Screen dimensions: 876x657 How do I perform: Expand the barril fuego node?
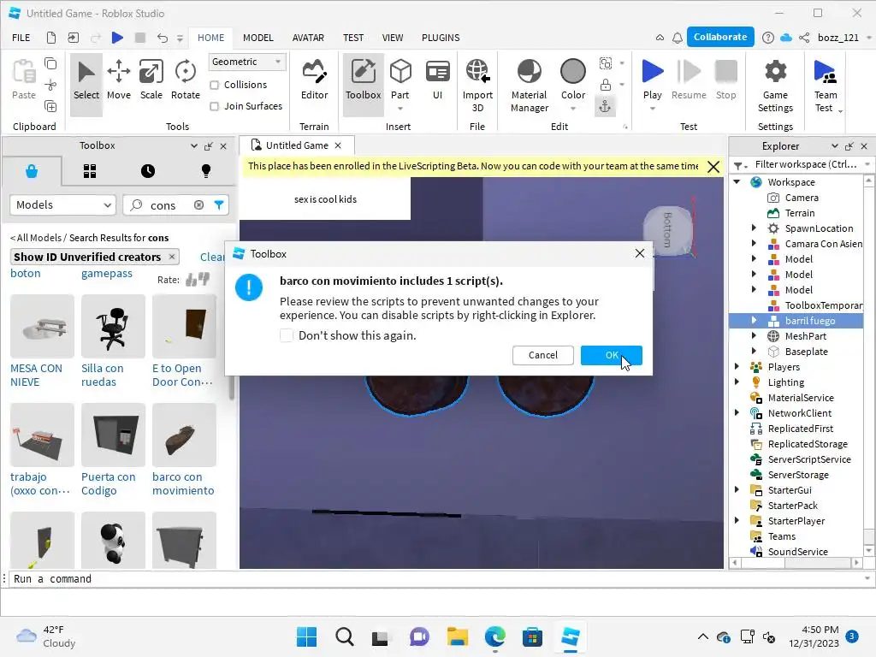click(x=754, y=321)
